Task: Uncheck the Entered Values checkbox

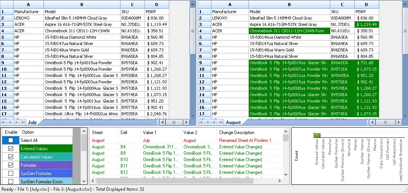Action: pyautogui.click(x=11, y=148)
